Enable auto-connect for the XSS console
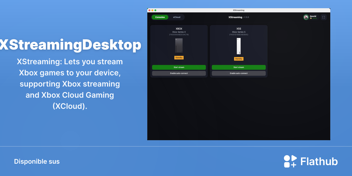This screenshot has width=352, height=176. pos(239,73)
